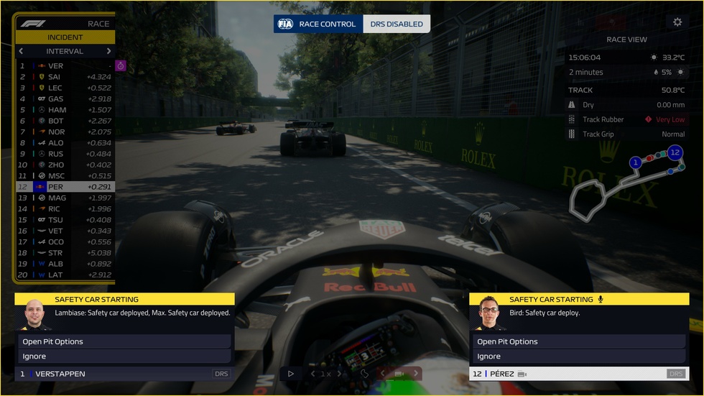
Task: Select GAS row in the standings
Action: (65, 98)
